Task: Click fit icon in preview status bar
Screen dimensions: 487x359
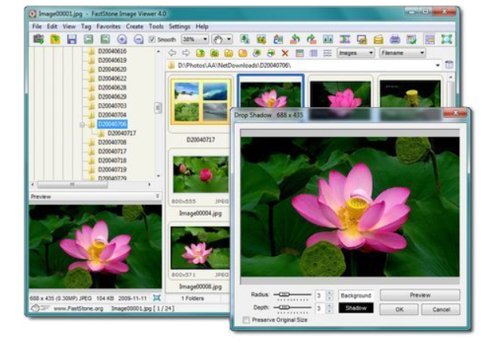Action: tap(157, 298)
